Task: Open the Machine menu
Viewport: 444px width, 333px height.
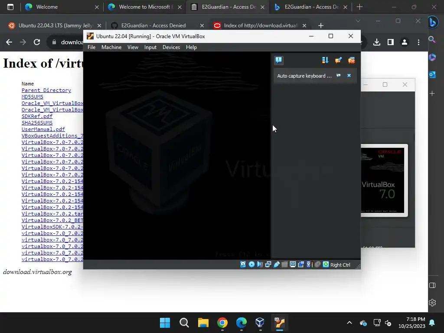Action: click(x=111, y=47)
